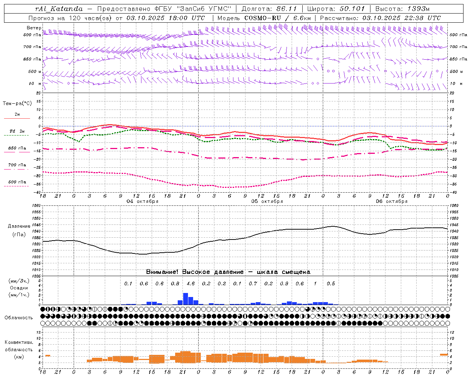Image resolution: width=469 pixels, height=375 pixels.
Task: Click the 0.7 precipitation total
Action: pos(253,284)
